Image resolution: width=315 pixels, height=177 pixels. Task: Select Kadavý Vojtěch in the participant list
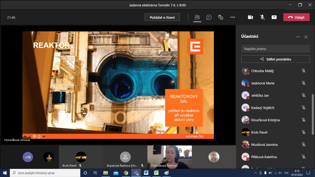tap(263, 108)
